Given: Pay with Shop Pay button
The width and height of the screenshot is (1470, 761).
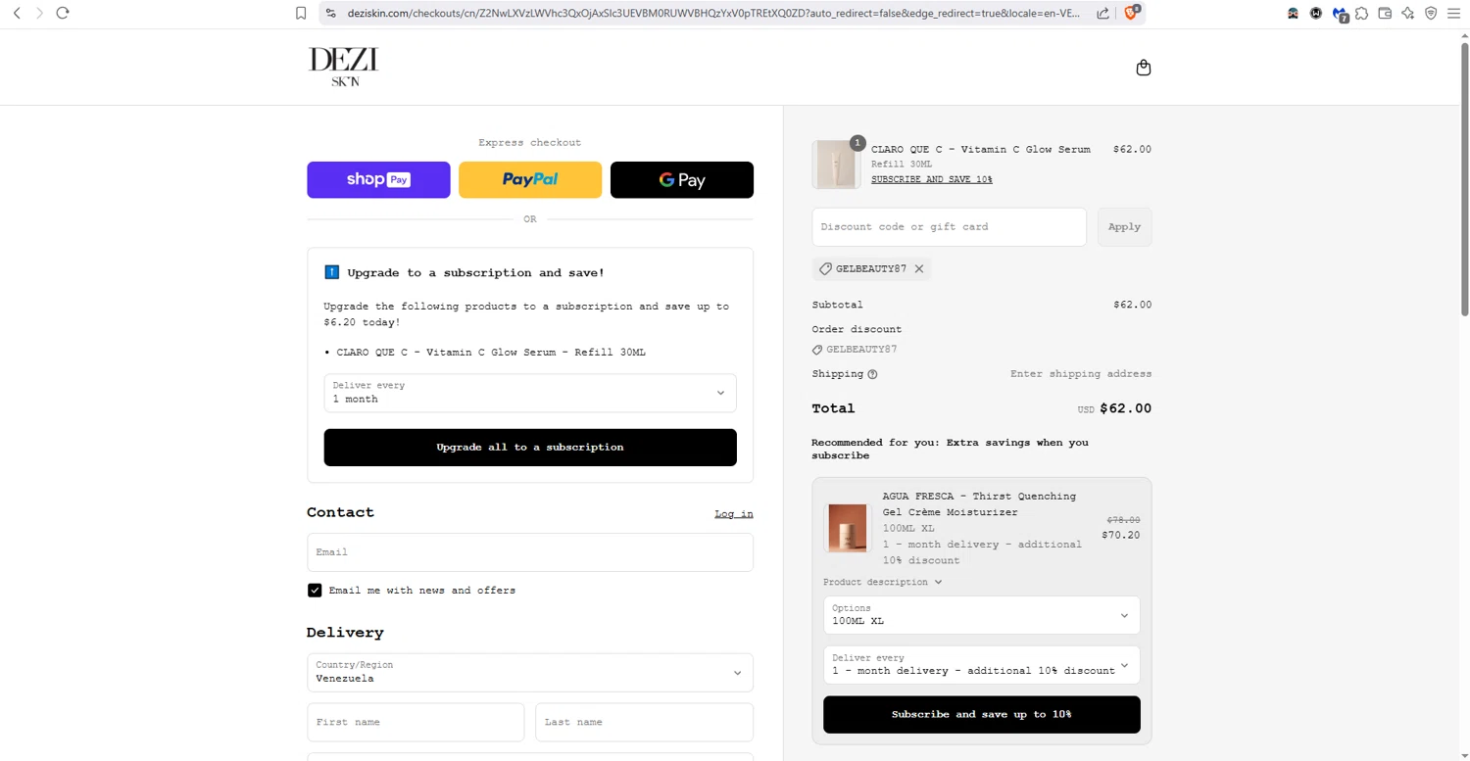Looking at the screenshot, I should [x=378, y=180].
